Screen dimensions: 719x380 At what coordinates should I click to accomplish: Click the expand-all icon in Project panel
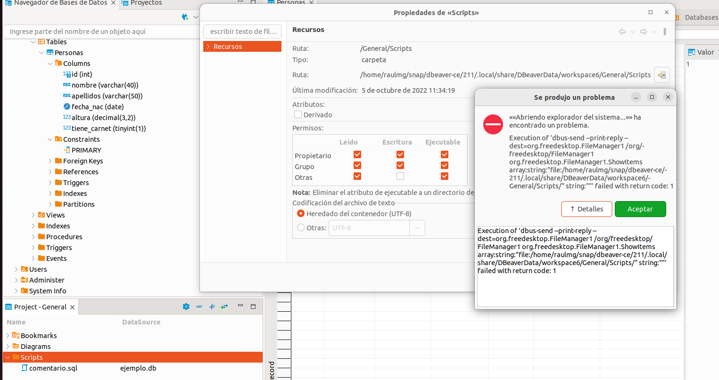[212, 307]
